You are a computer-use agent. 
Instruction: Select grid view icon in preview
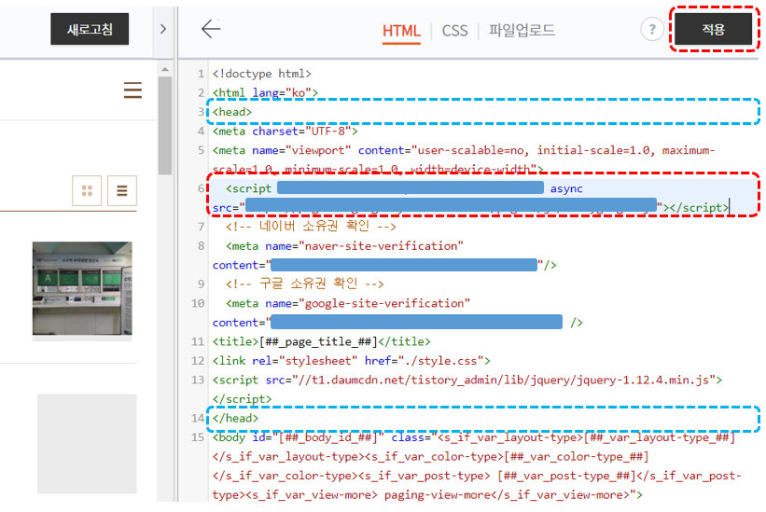click(x=87, y=190)
